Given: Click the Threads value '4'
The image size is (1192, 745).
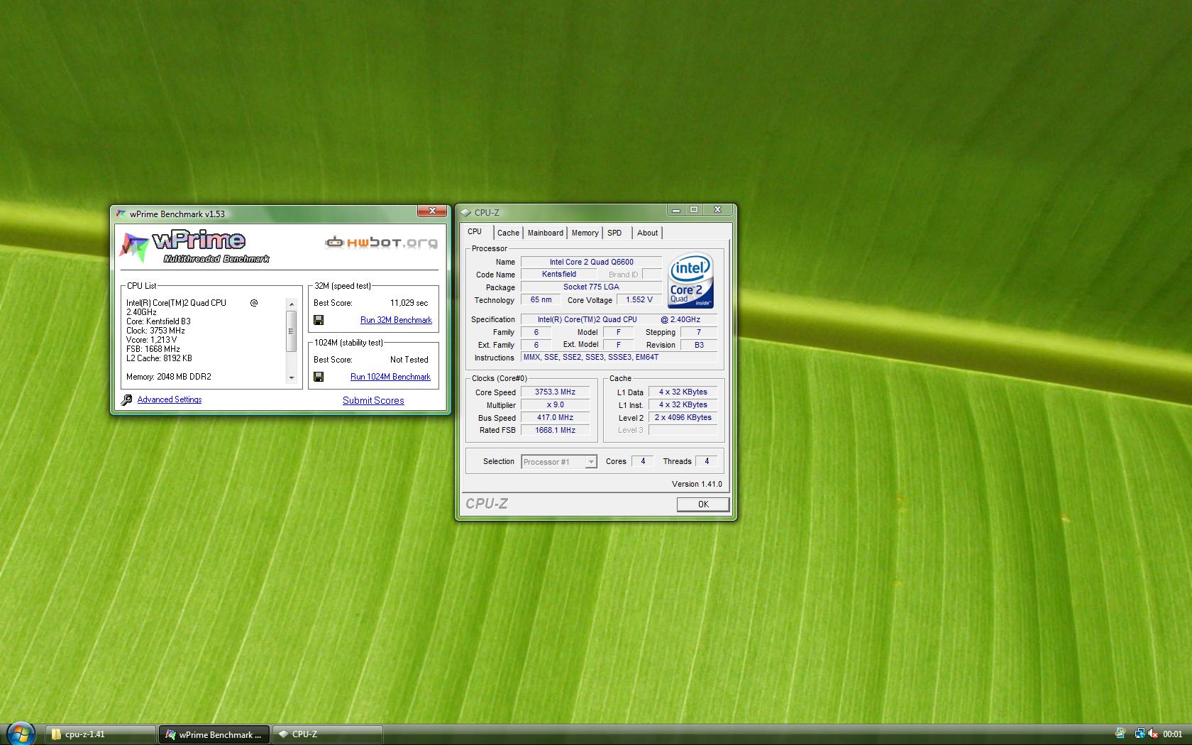Looking at the screenshot, I should [x=707, y=461].
